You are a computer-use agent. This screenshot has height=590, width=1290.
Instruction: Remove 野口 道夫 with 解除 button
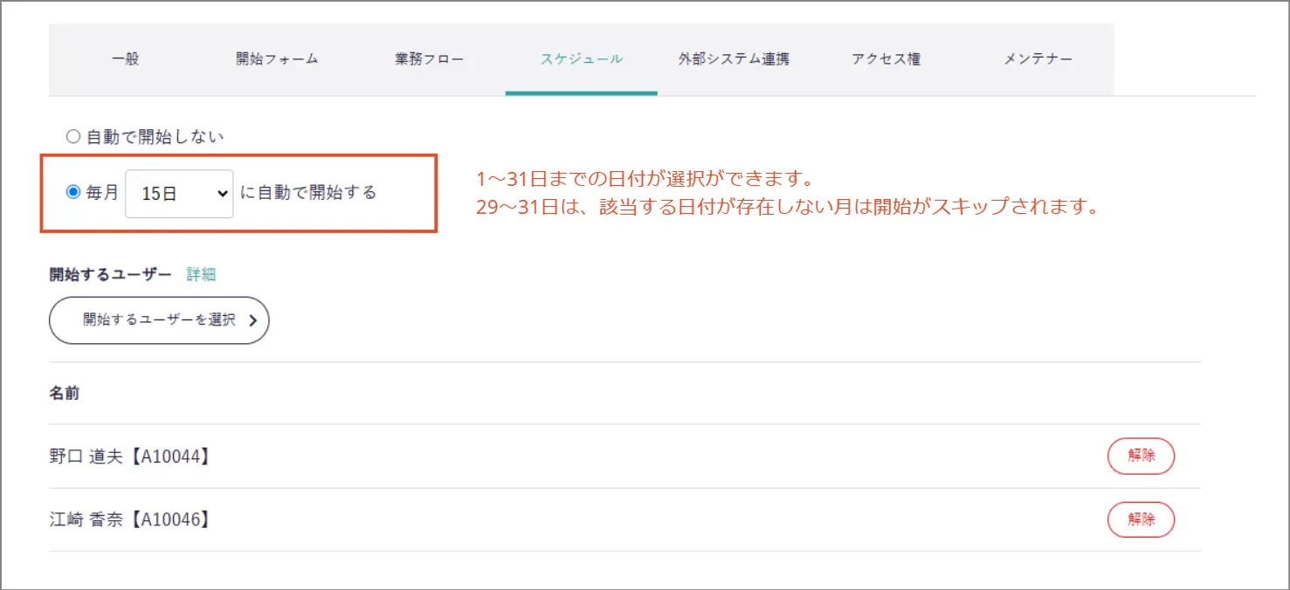coord(1141,456)
